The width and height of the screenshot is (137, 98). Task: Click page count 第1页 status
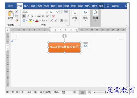15,92
